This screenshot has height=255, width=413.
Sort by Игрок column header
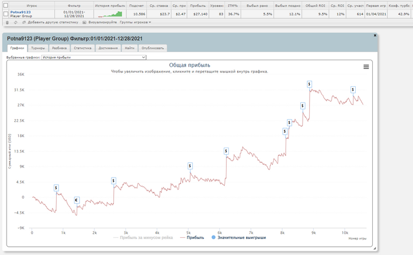click(32, 5)
